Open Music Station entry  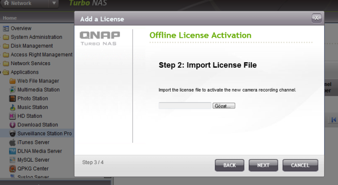(x=32, y=107)
